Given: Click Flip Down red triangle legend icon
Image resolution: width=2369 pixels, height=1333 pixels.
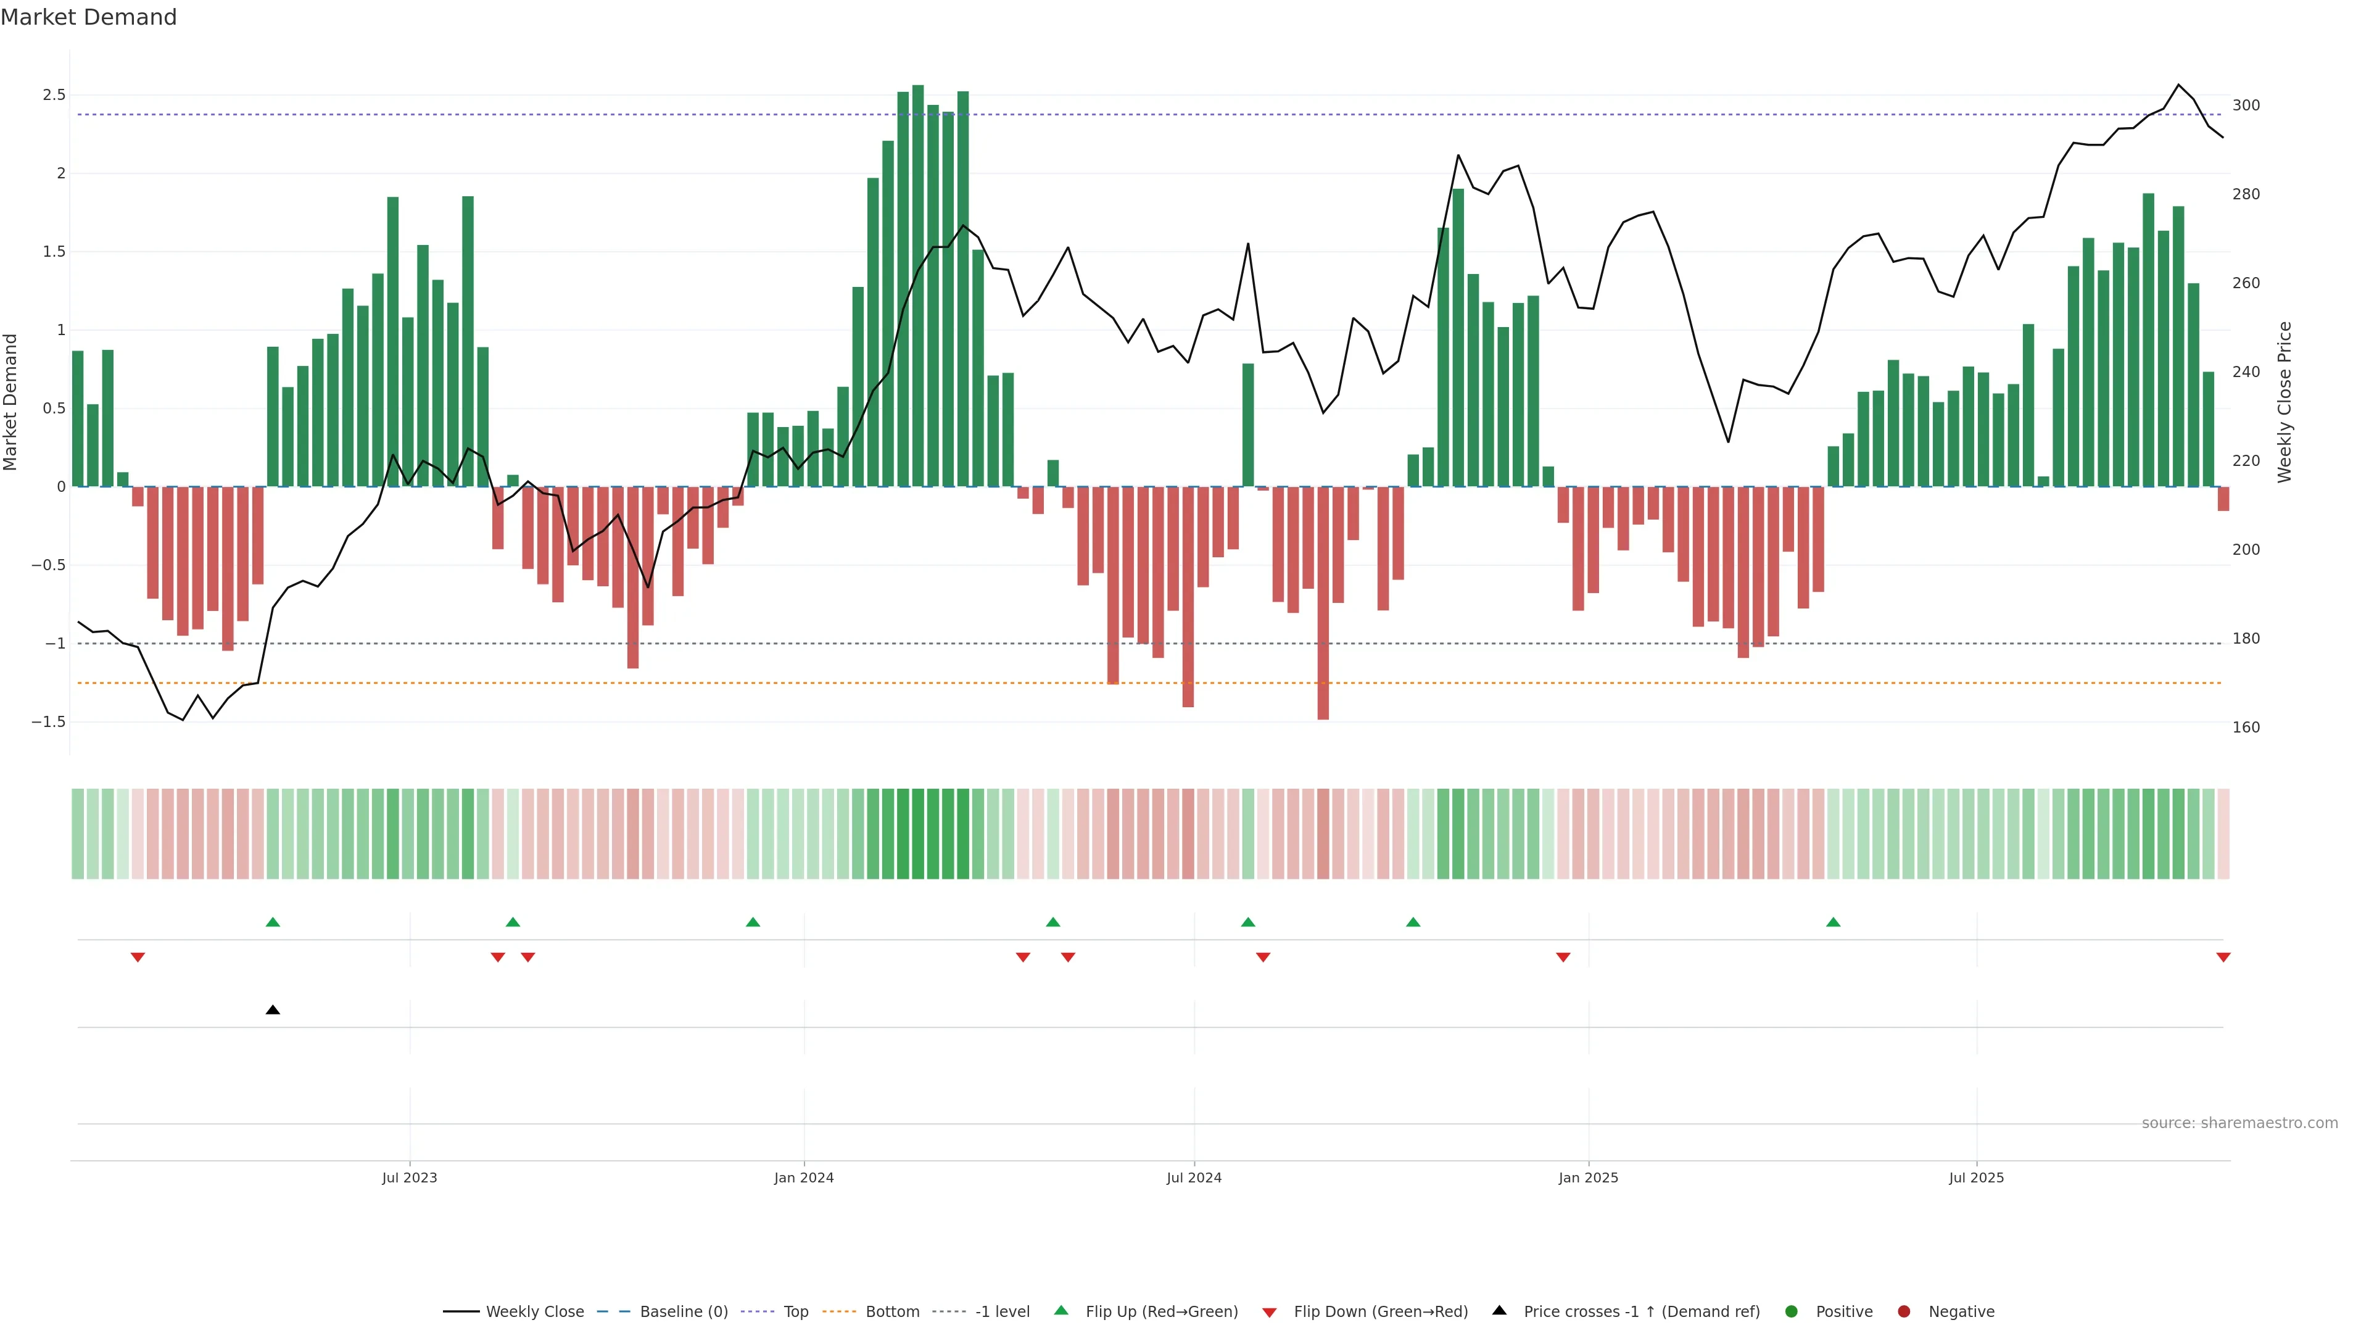Looking at the screenshot, I should [x=1269, y=1313].
